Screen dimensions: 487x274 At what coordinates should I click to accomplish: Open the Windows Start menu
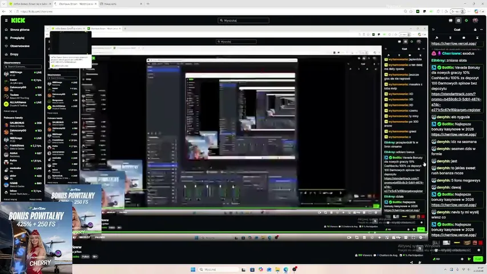pyautogui.click(x=193, y=269)
